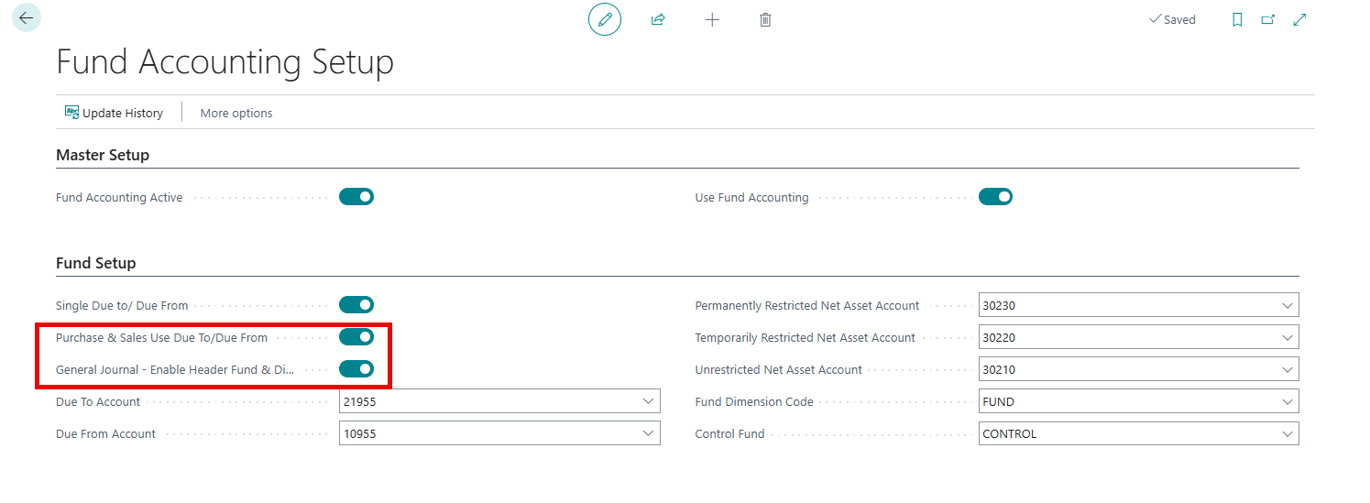Click the Saved status indicator
The height and width of the screenshot is (503, 1370).
point(1172,19)
